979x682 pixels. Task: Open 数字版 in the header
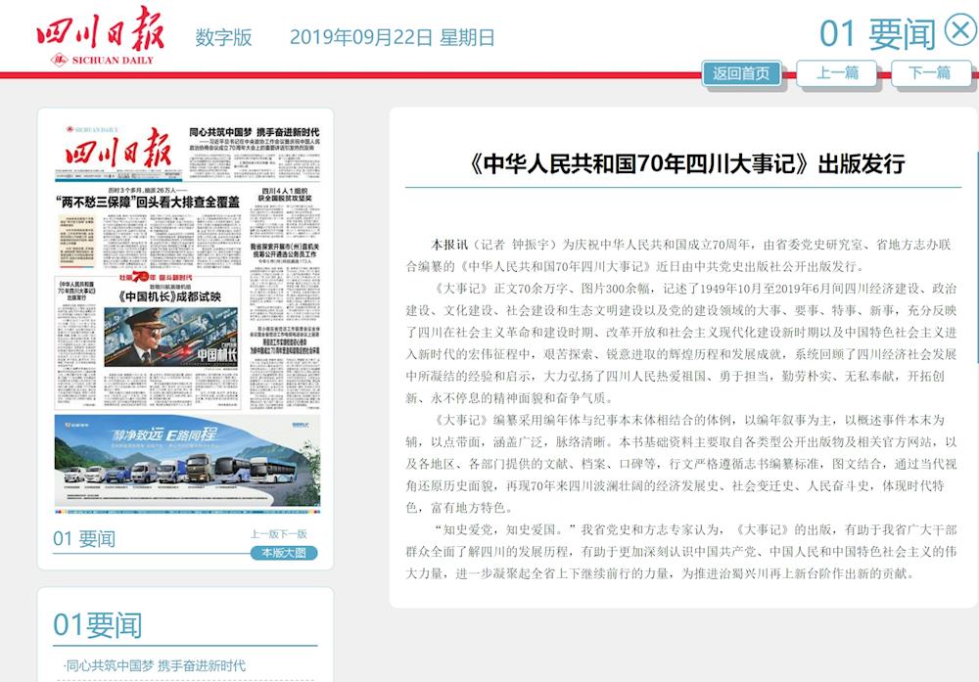click(x=223, y=38)
